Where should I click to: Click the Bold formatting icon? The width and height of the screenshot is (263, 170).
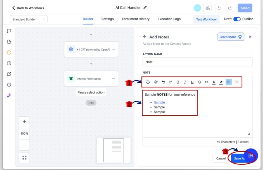point(178,82)
